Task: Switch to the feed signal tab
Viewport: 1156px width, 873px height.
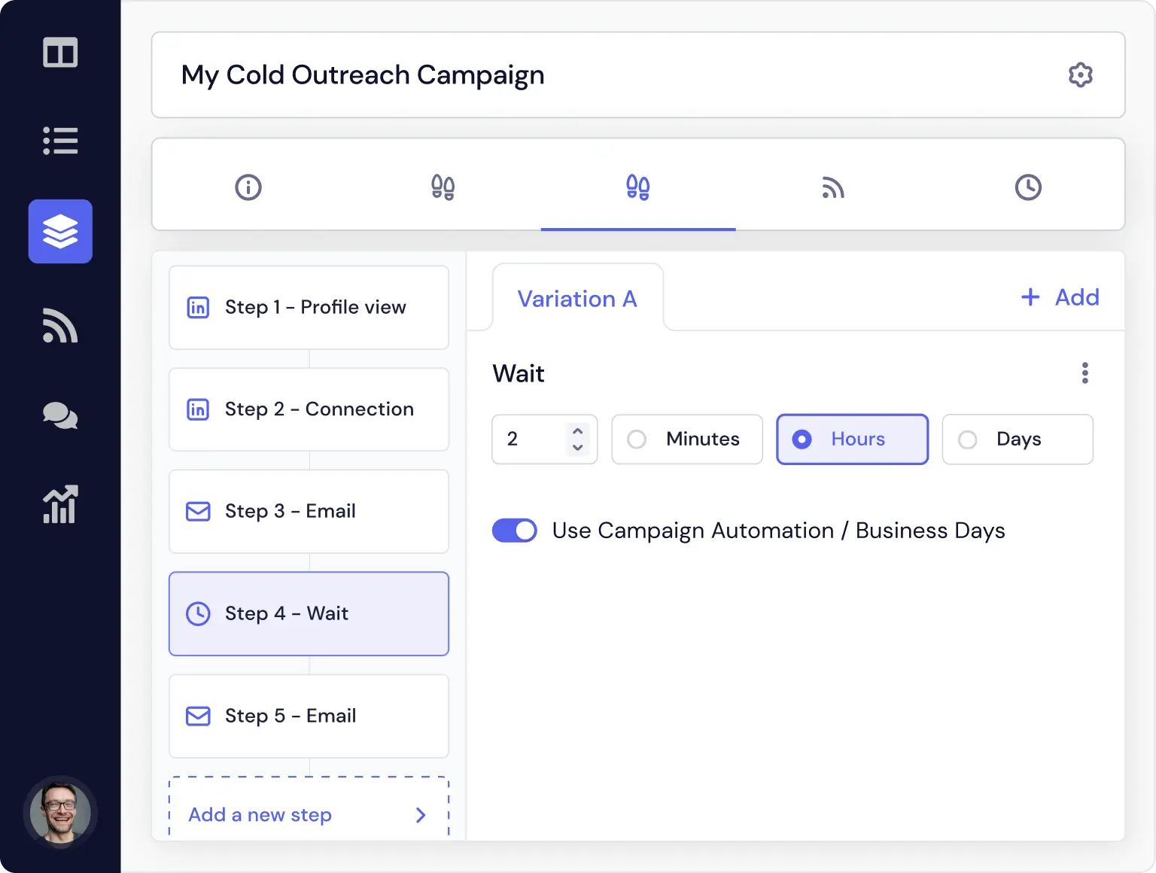Action: tap(833, 187)
